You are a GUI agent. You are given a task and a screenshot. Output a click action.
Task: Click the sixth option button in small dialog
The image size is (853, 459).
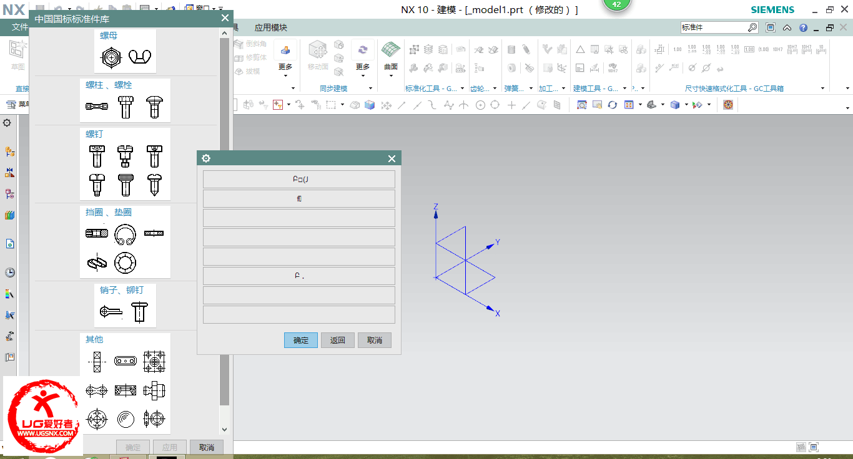coord(299,276)
